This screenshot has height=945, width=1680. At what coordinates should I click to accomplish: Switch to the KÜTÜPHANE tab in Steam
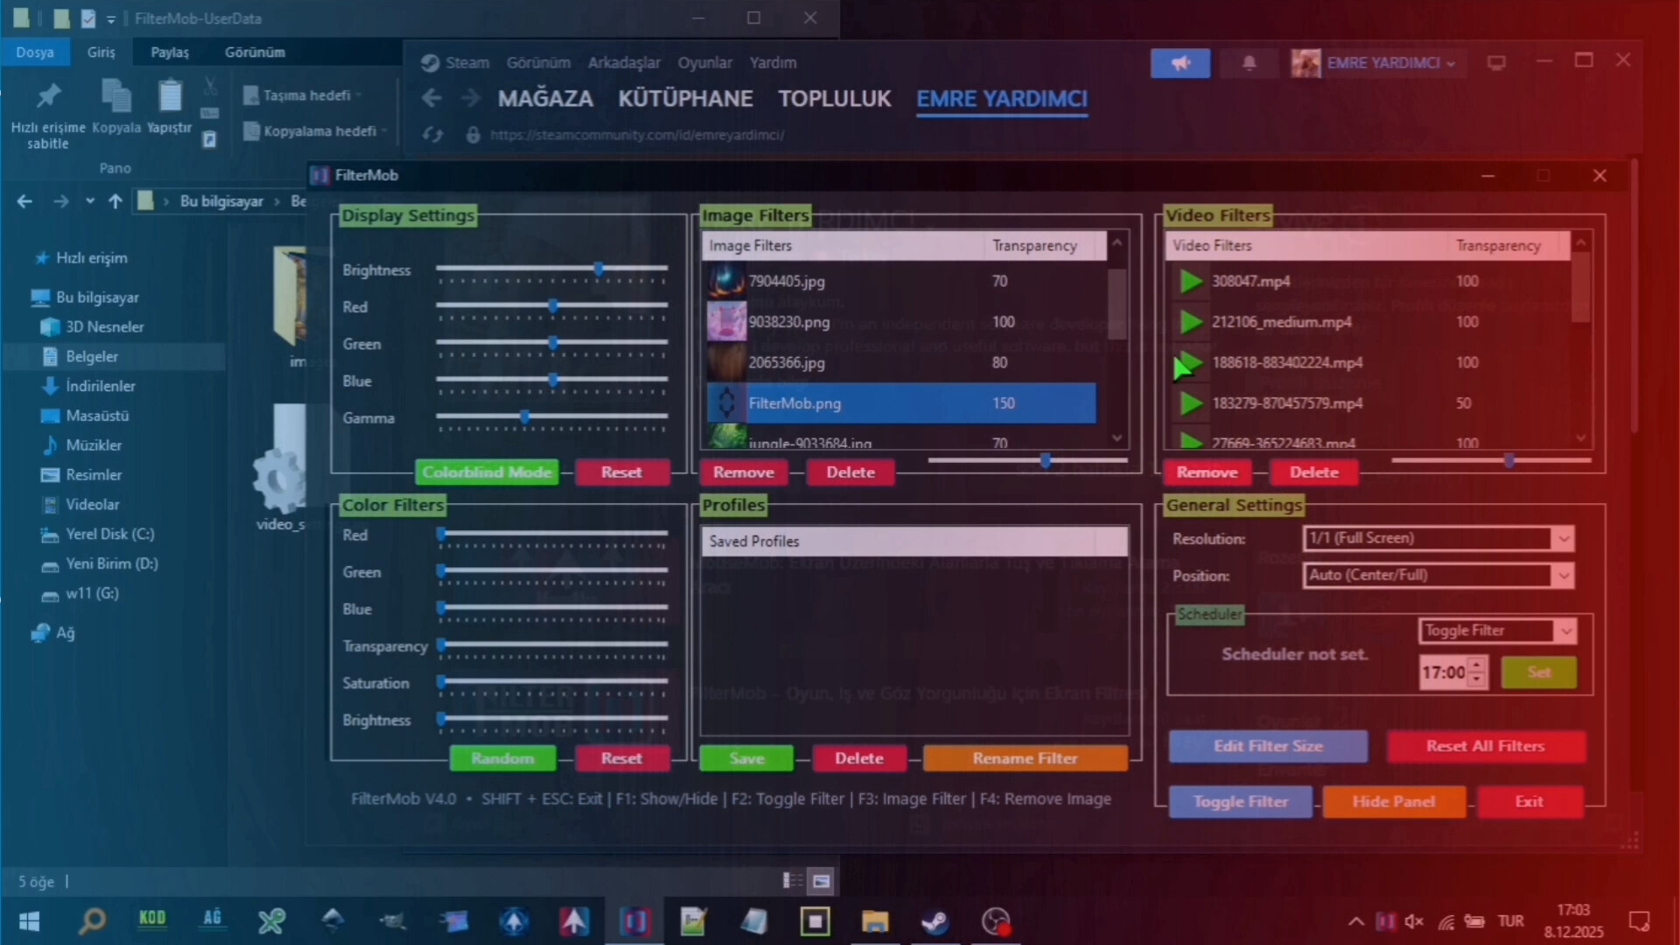(685, 98)
